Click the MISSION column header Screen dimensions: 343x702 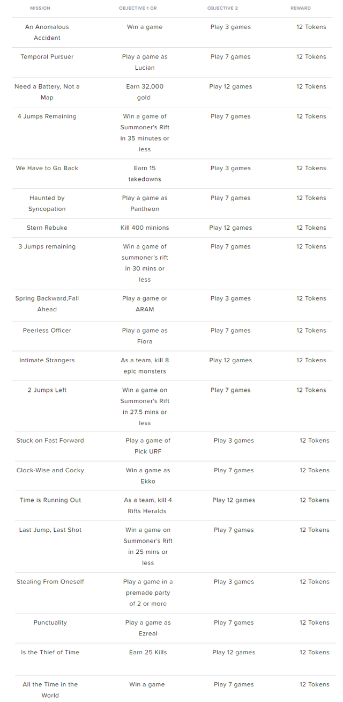(x=40, y=9)
